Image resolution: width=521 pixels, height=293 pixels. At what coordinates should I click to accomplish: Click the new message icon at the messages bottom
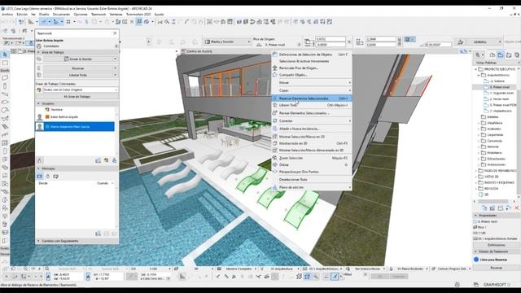(x=98, y=234)
